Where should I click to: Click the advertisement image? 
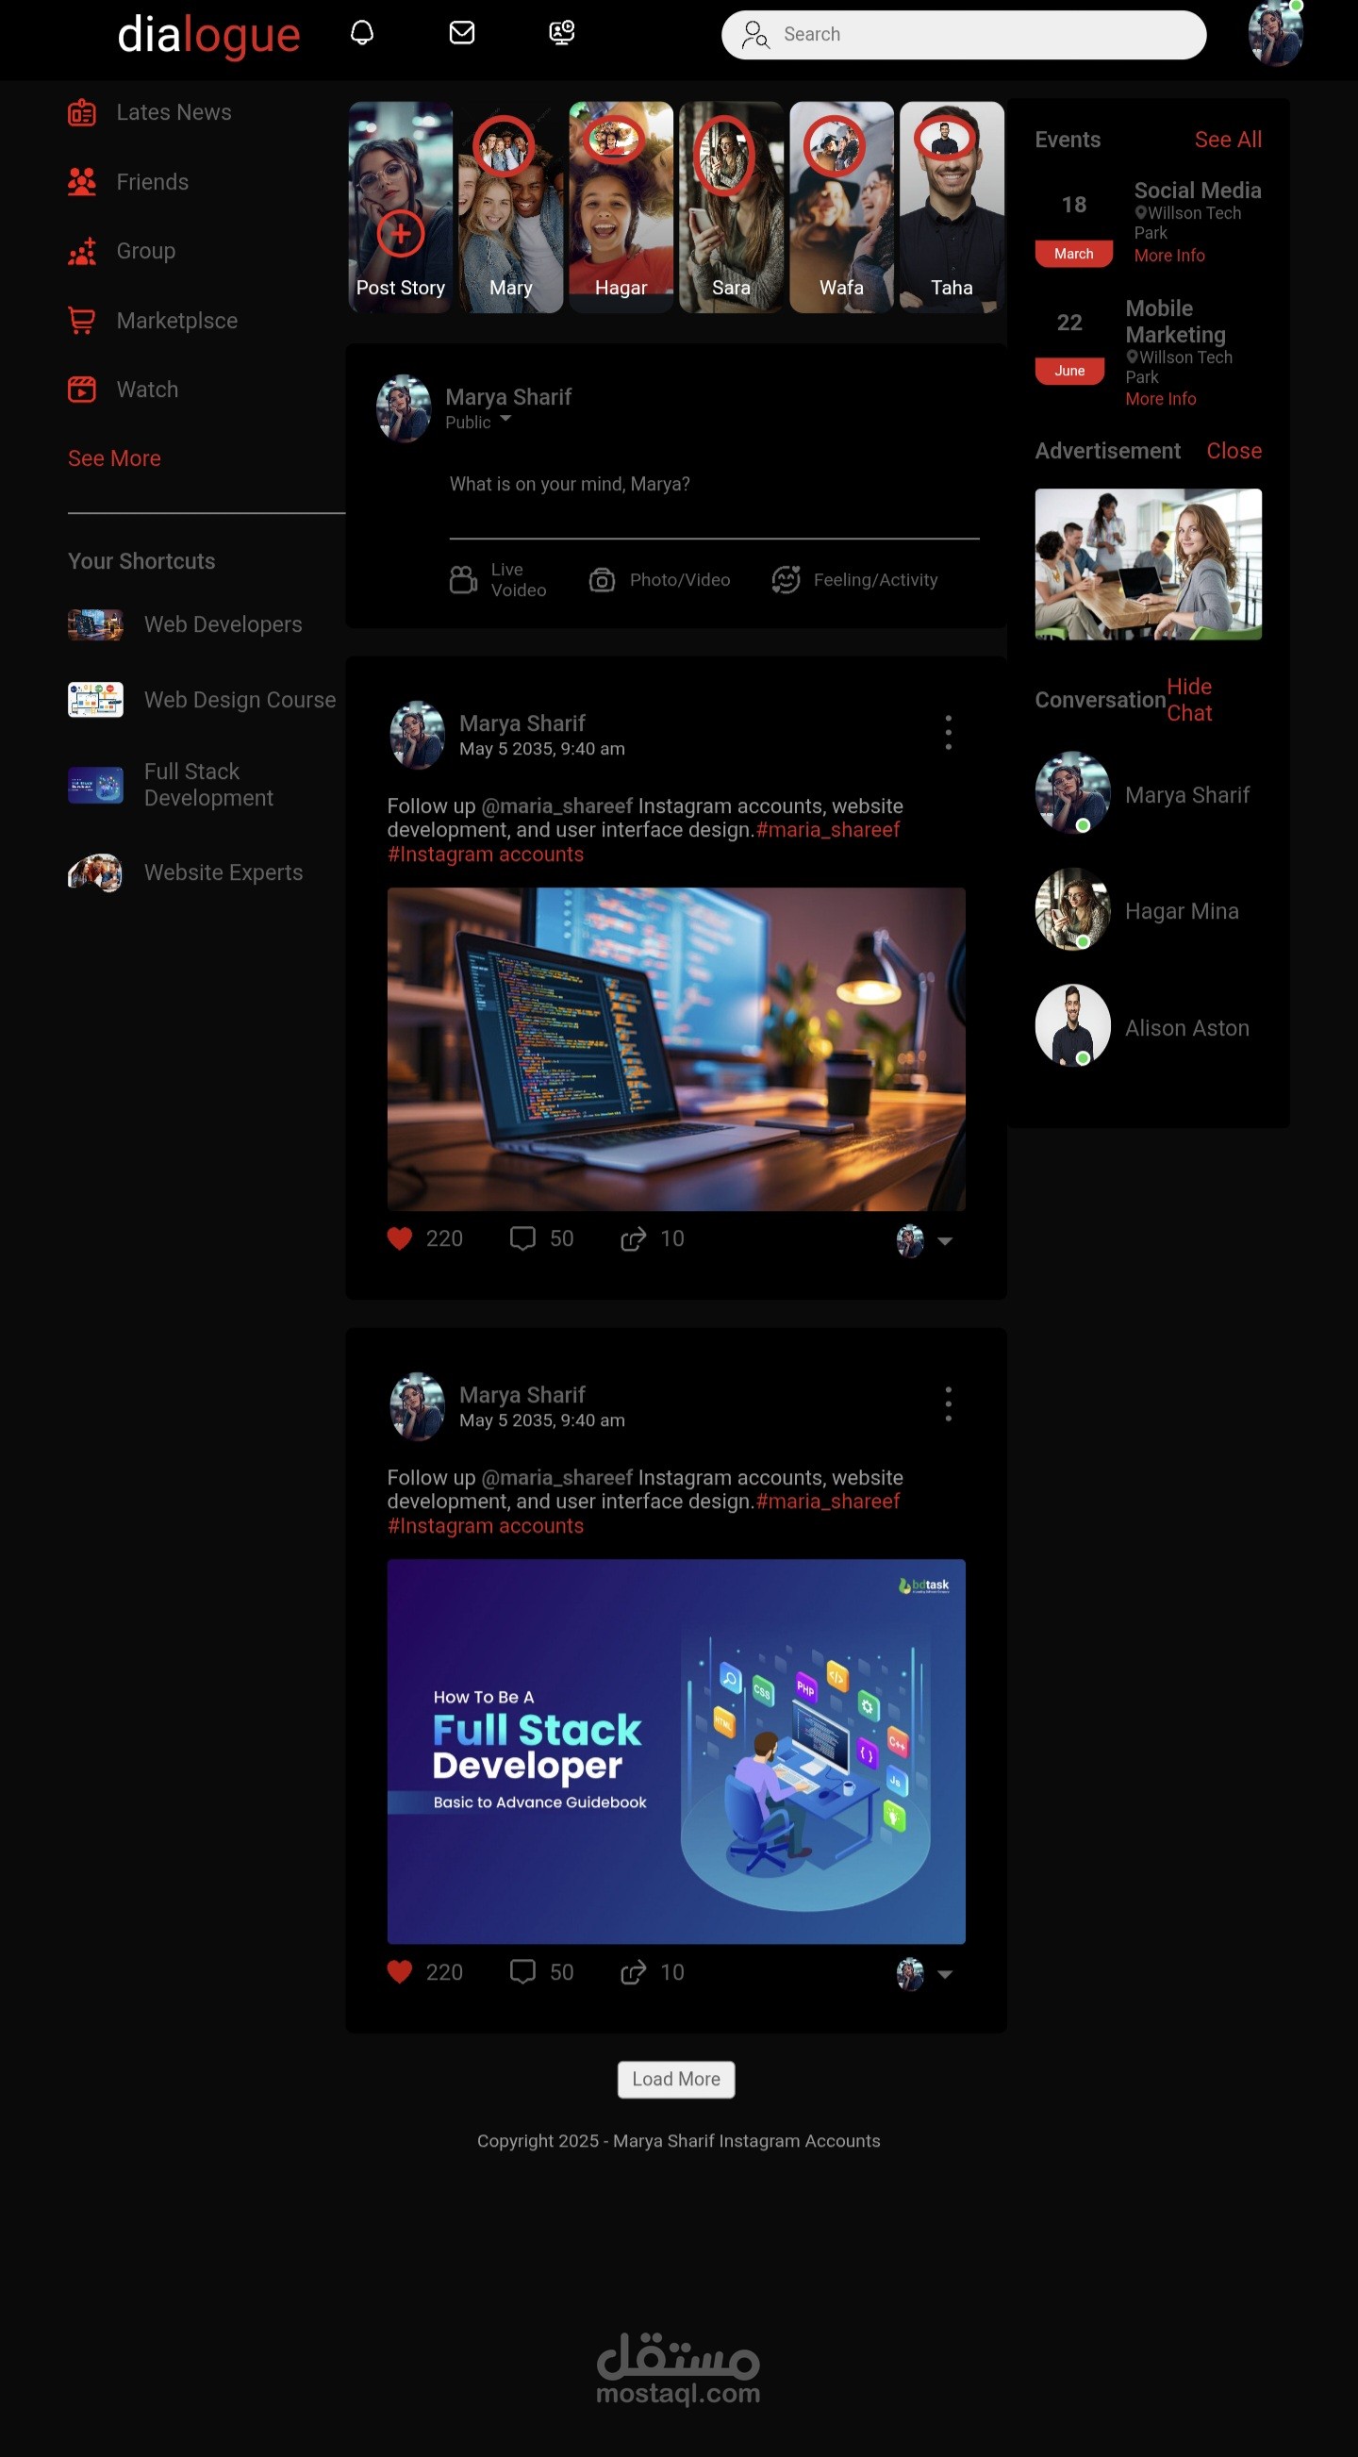pyautogui.click(x=1149, y=565)
